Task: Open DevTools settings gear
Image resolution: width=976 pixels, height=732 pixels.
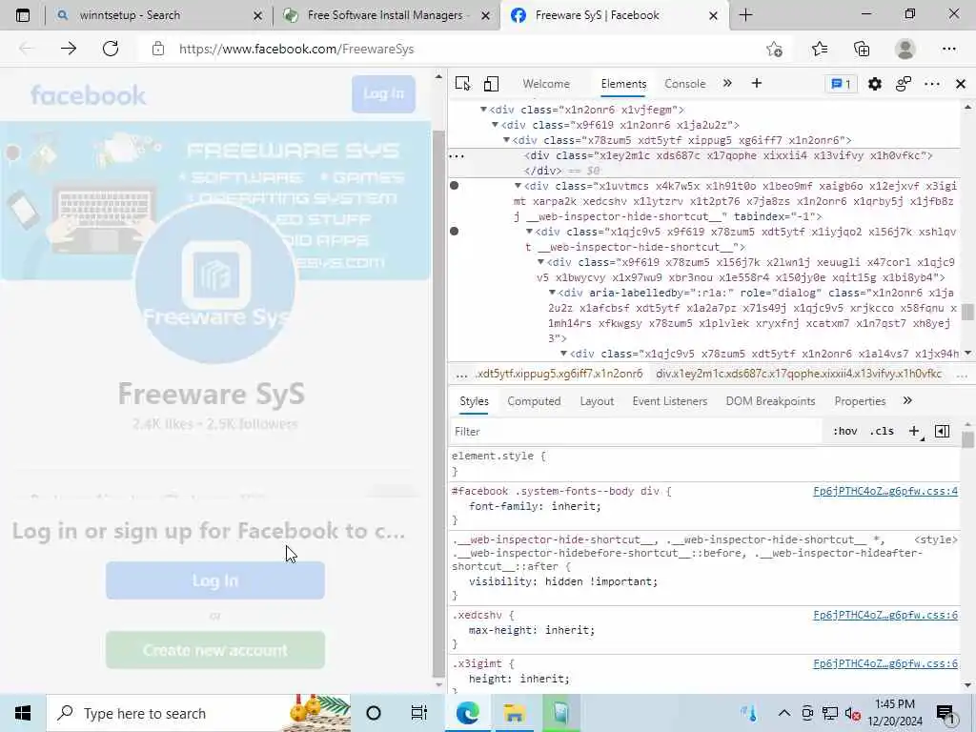Action: [x=875, y=84]
